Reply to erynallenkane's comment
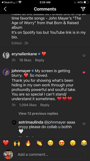Screen dimensions: 90x161 pos(39,60)
